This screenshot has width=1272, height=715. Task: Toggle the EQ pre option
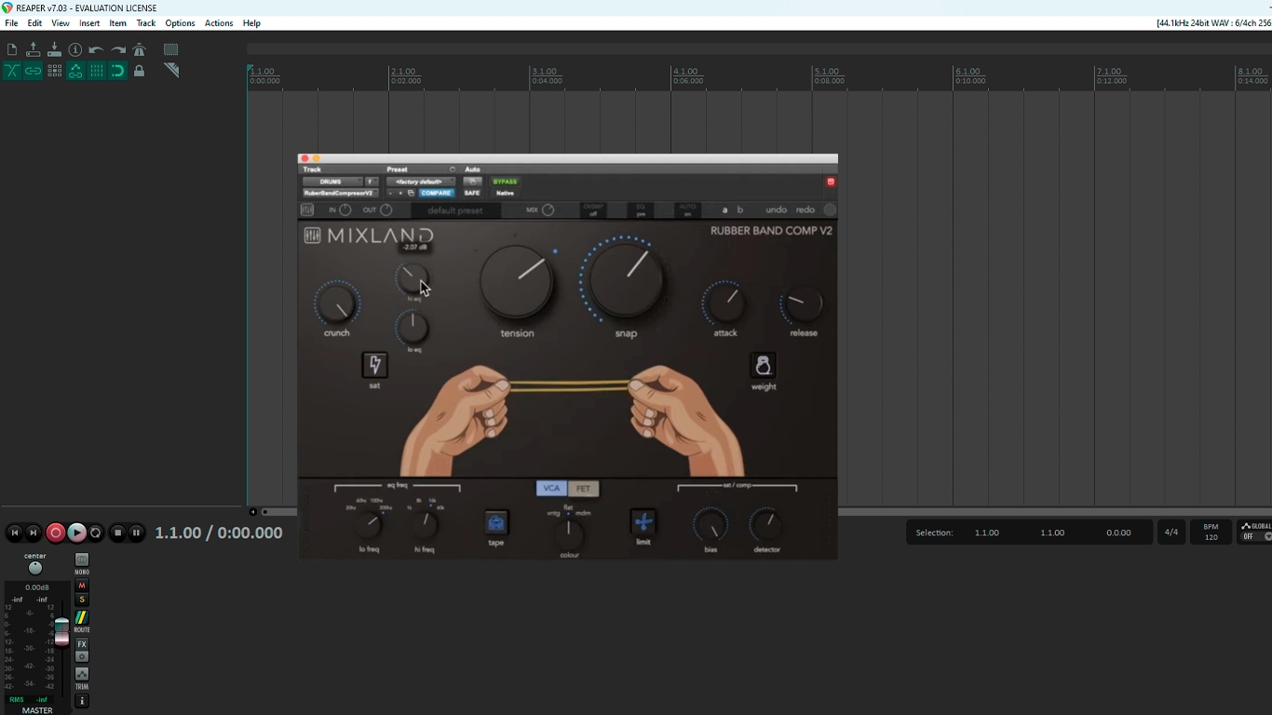pyautogui.click(x=640, y=210)
